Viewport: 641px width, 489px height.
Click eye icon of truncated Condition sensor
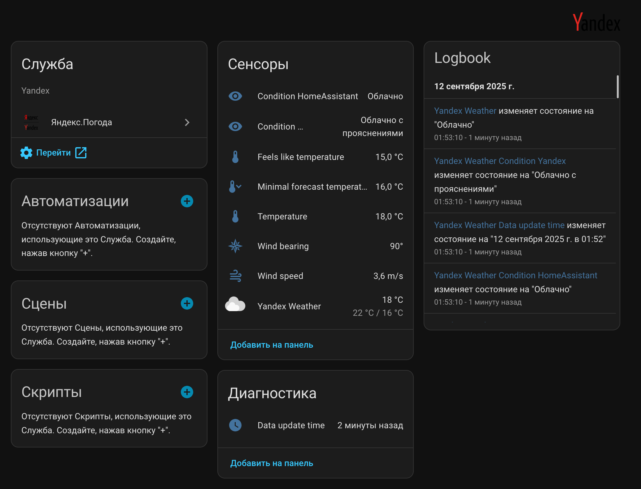[x=235, y=126]
